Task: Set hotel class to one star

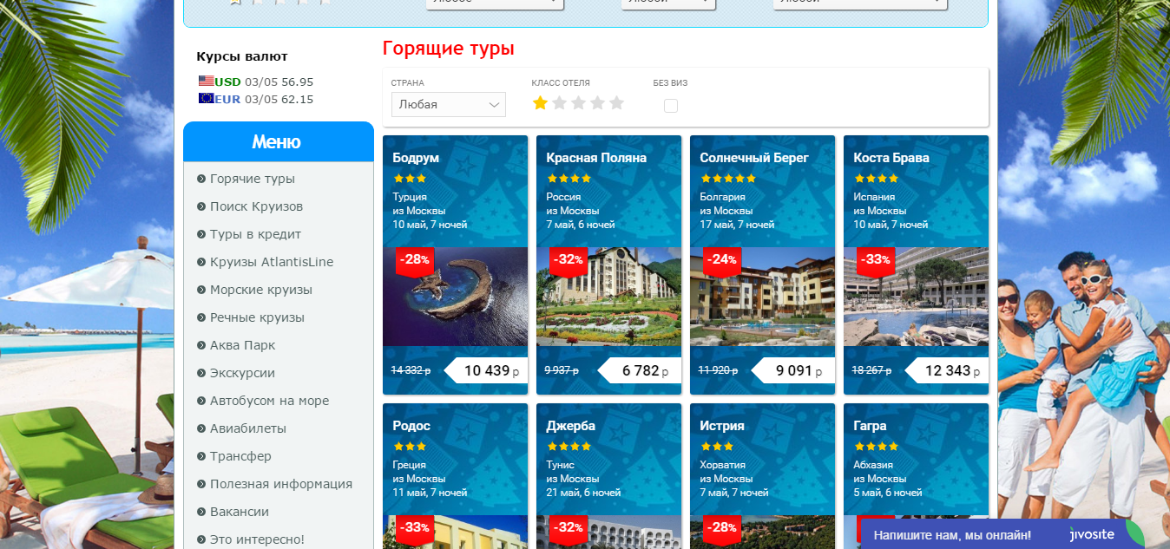Action: pyautogui.click(x=540, y=103)
